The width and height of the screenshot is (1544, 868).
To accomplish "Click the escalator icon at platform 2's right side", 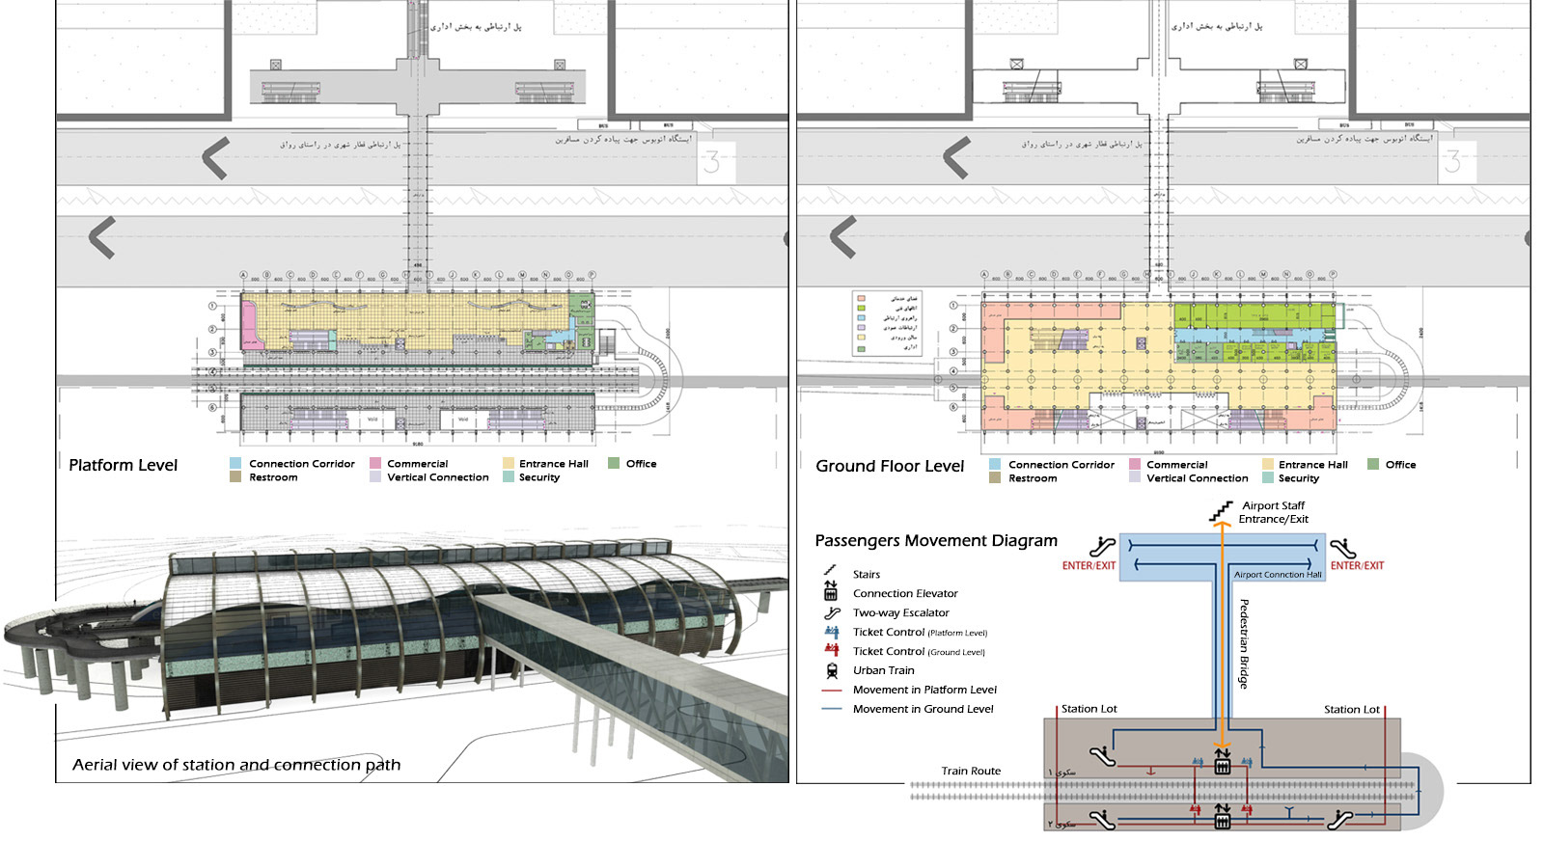I will pyautogui.click(x=1339, y=820).
